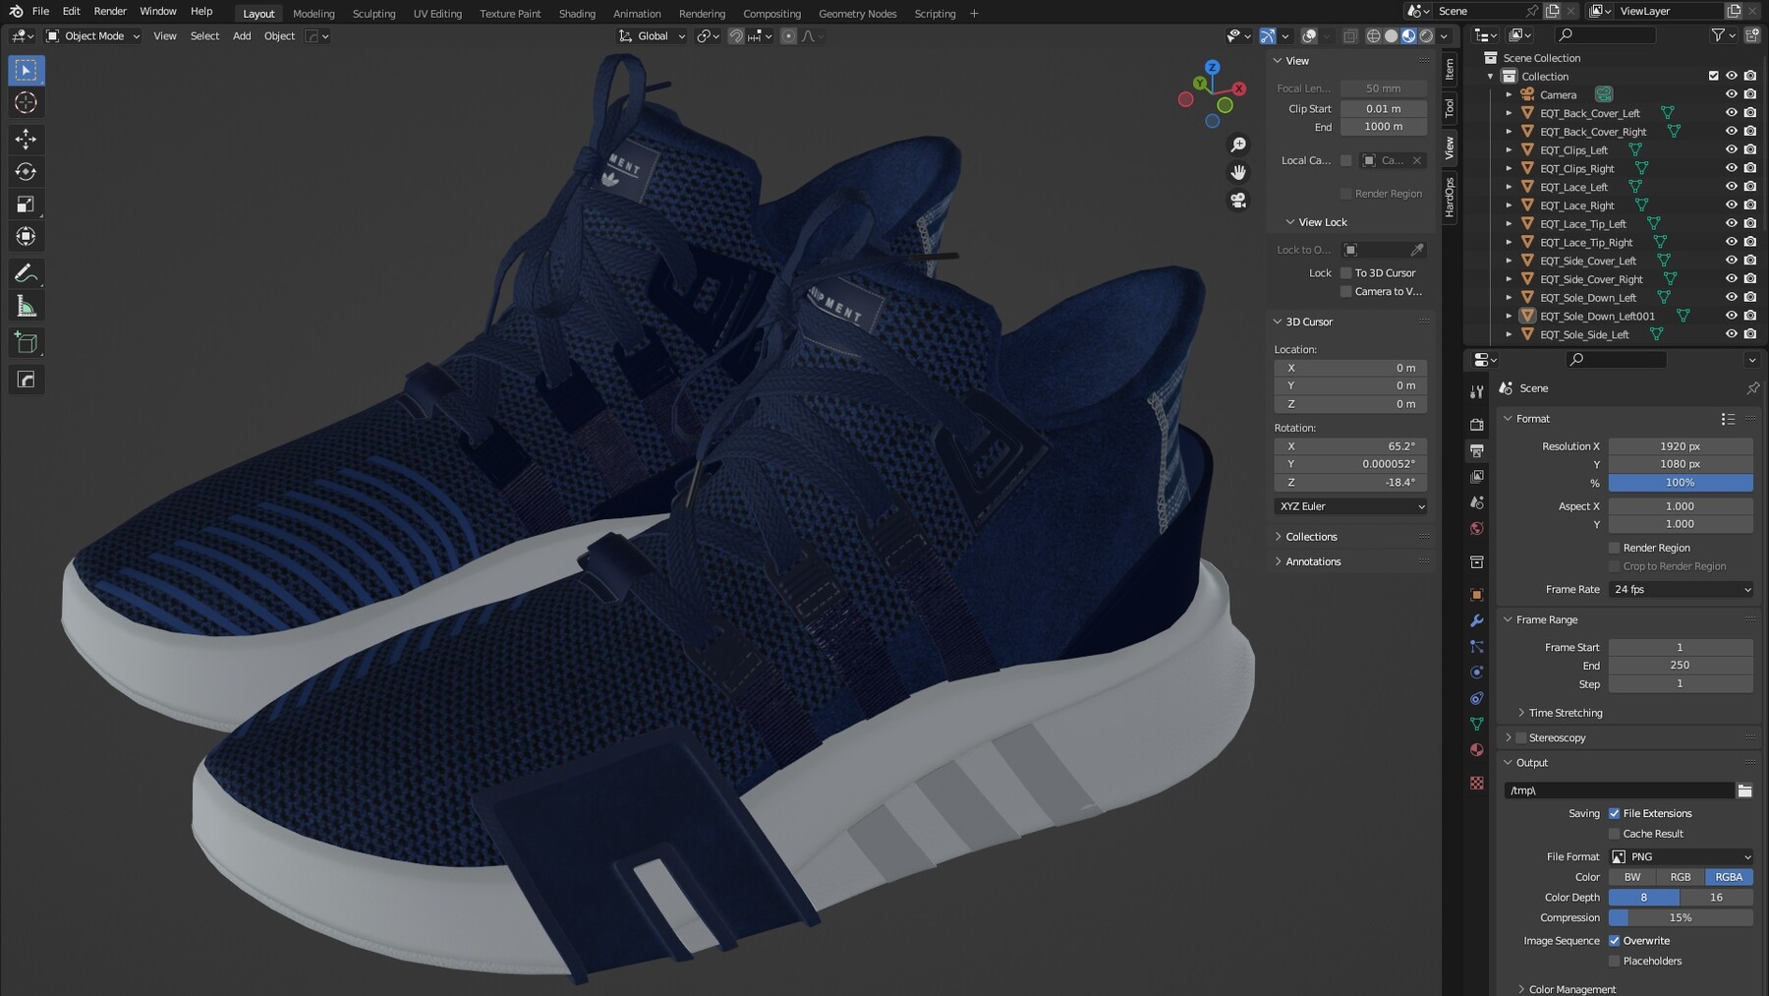Disable the Overwrite checkbox

1614,941
